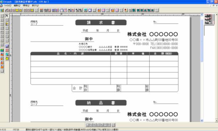Click the 請求書 title banner on page
The width and height of the screenshot is (218, 131).
pyautogui.click(x=101, y=22)
